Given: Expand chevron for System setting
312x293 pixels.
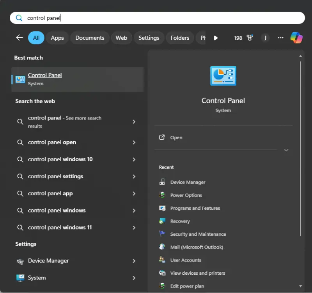Looking at the screenshot, I should [x=134, y=278].
